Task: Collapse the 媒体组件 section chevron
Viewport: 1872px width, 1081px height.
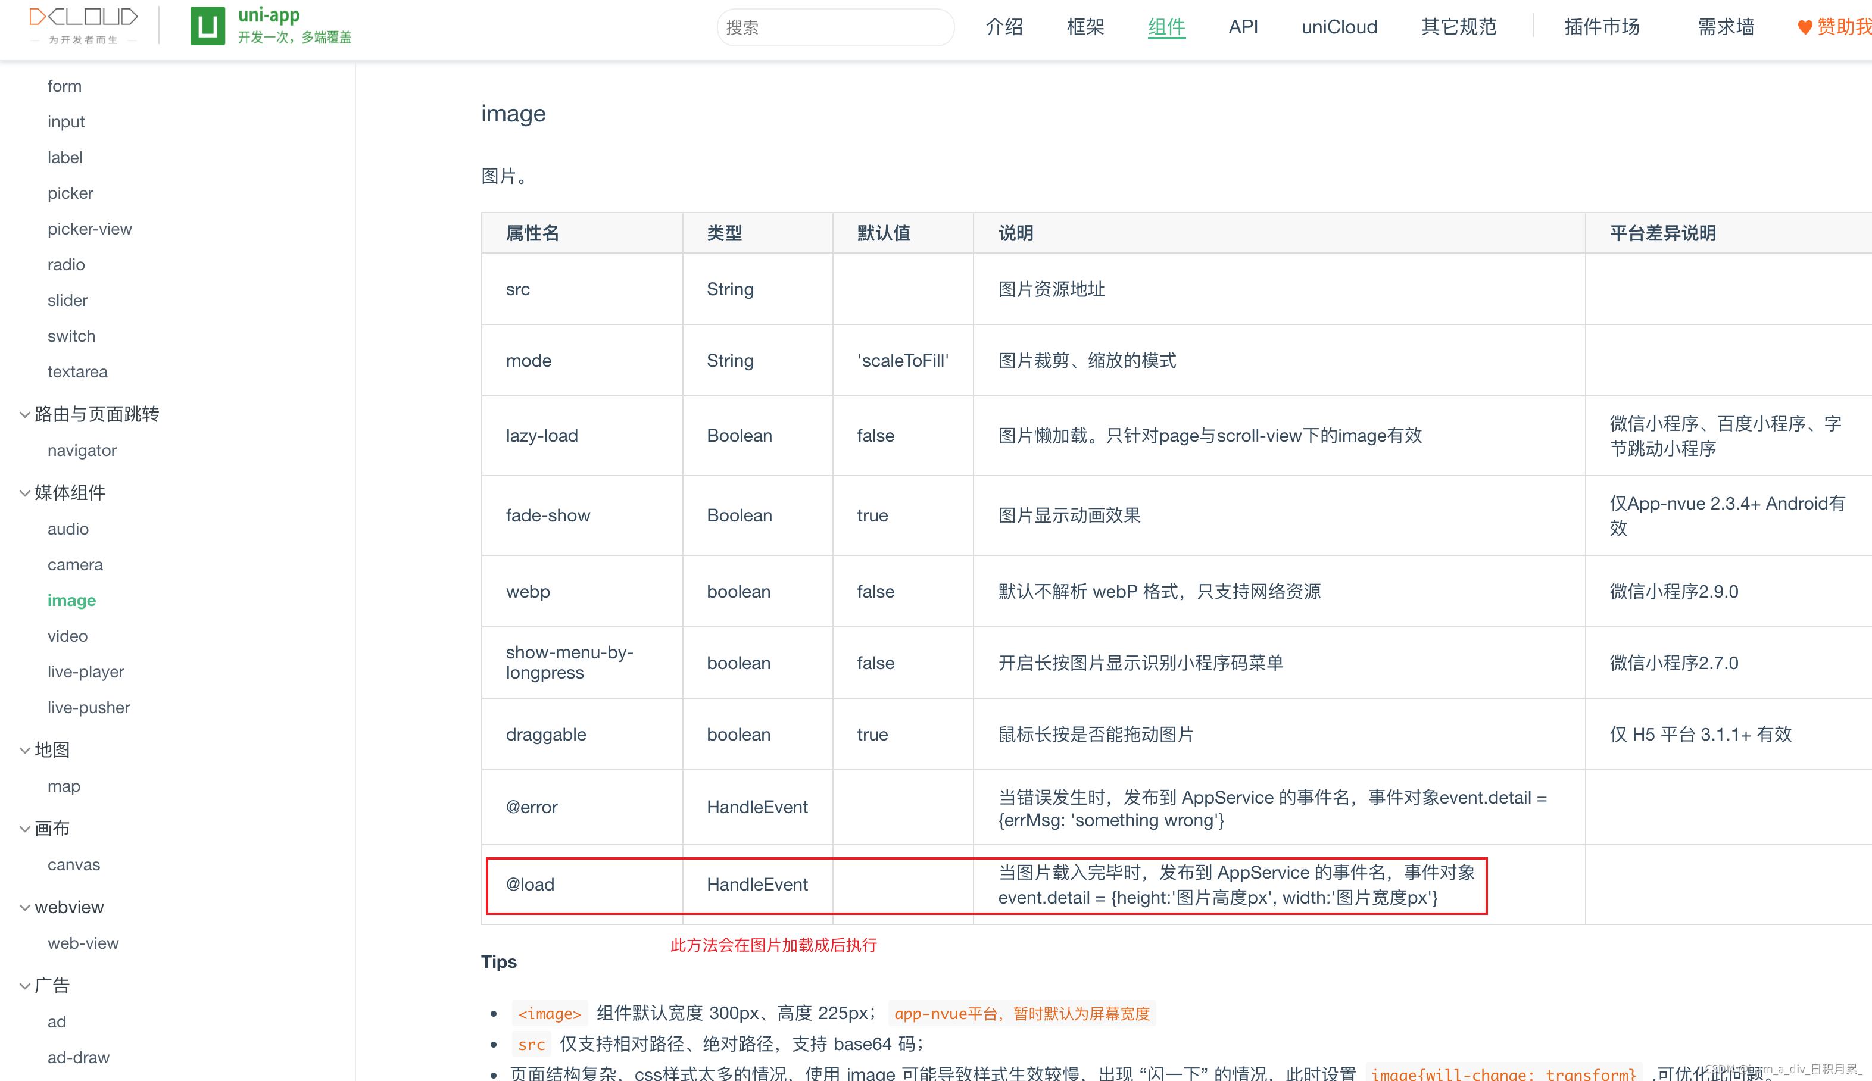Action: [25, 493]
